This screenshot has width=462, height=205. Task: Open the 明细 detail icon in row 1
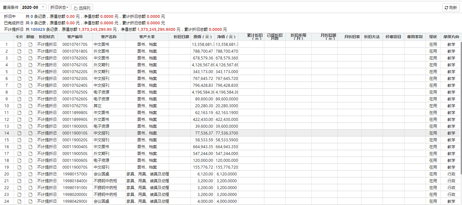[x=31, y=45]
